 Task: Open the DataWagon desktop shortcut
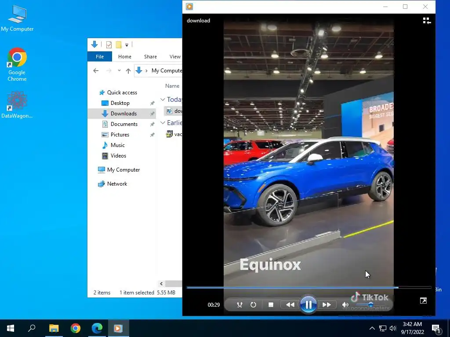[17, 104]
